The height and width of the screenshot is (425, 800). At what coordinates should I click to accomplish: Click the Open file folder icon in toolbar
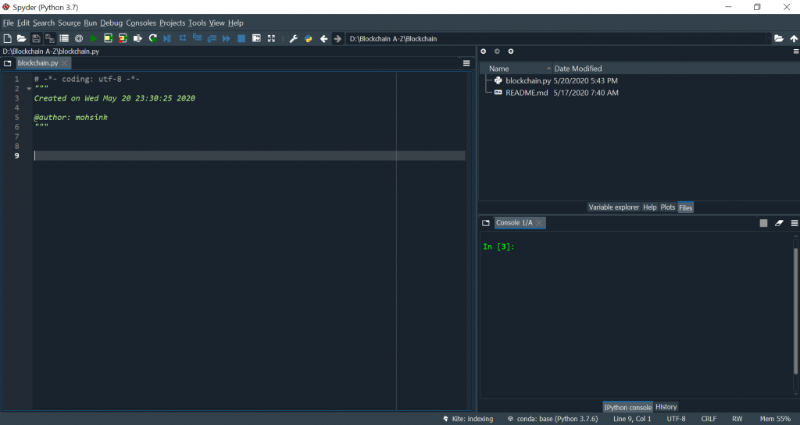coord(22,38)
